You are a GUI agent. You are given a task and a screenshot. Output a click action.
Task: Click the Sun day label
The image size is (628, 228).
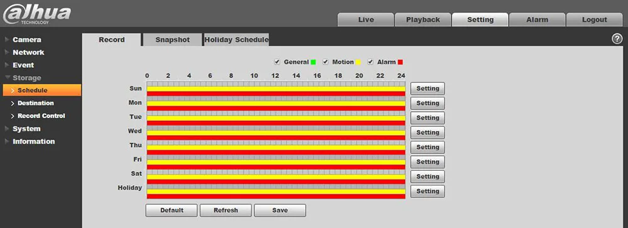(x=136, y=88)
